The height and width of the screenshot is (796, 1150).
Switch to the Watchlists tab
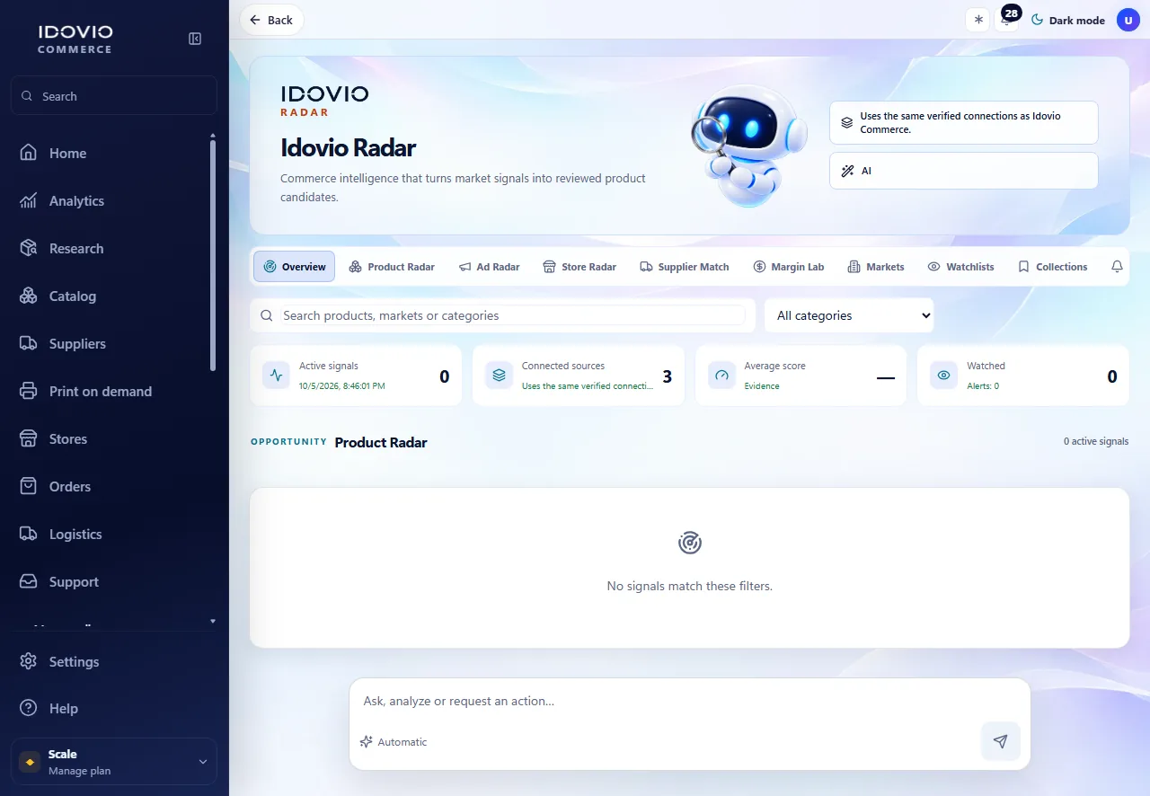(961, 267)
